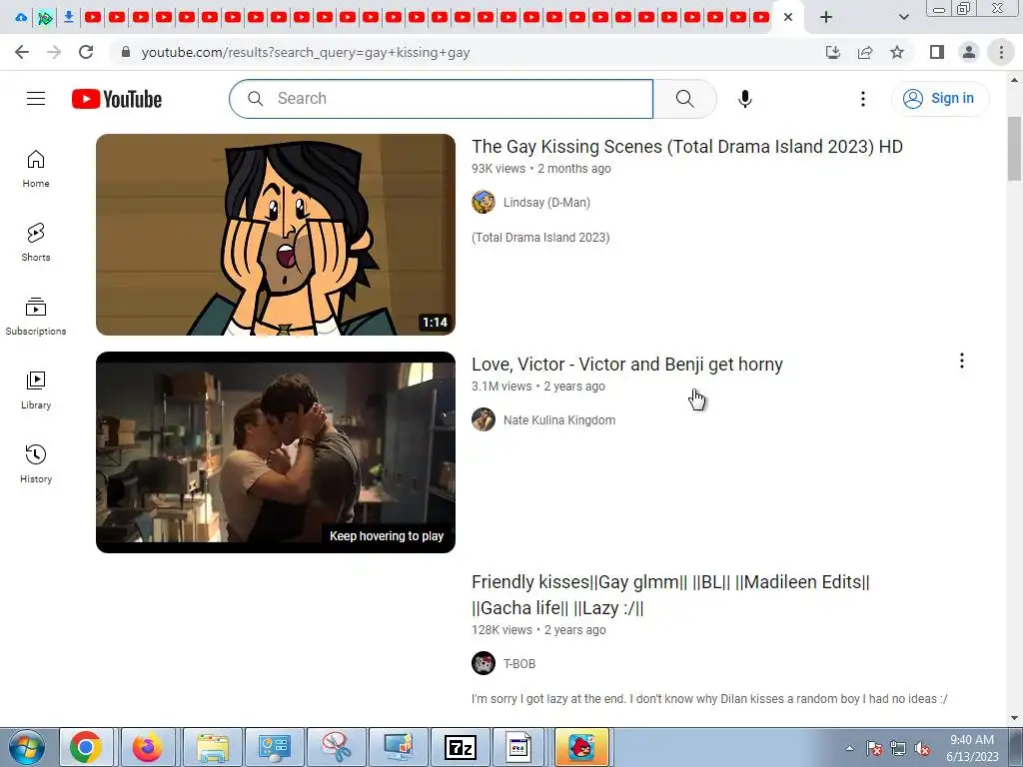Open a new browser tab
Image resolution: width=1023 pixels, height=767 pixels.
[826, 17]
